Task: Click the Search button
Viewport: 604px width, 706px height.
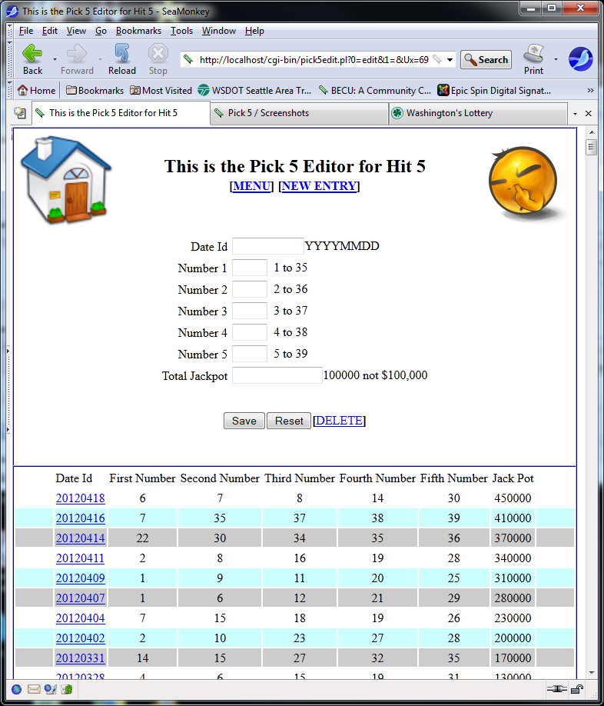Action: (x=486, y=59)
